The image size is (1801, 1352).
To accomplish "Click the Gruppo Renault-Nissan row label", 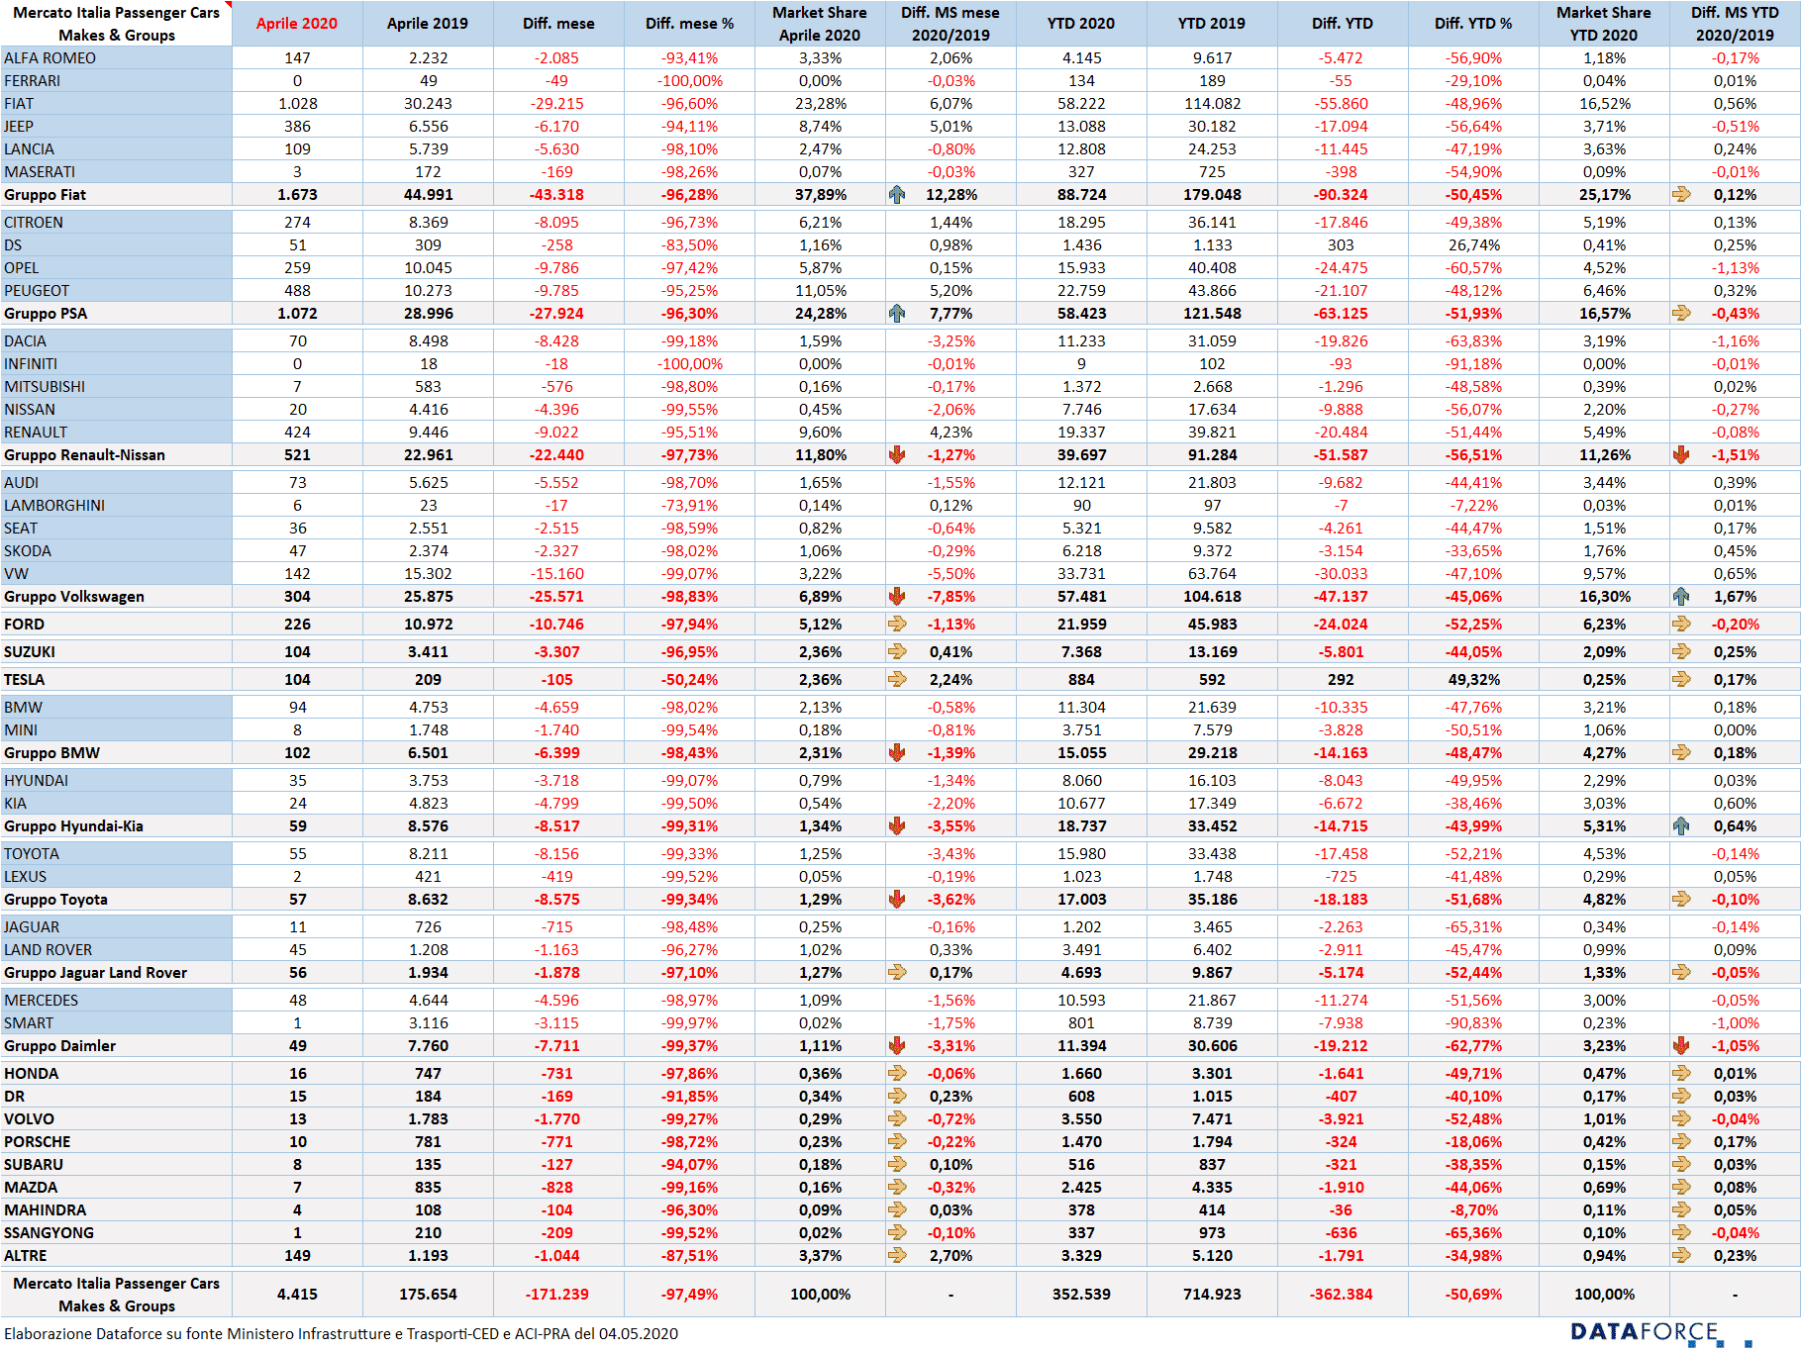I will coord(85,455).
